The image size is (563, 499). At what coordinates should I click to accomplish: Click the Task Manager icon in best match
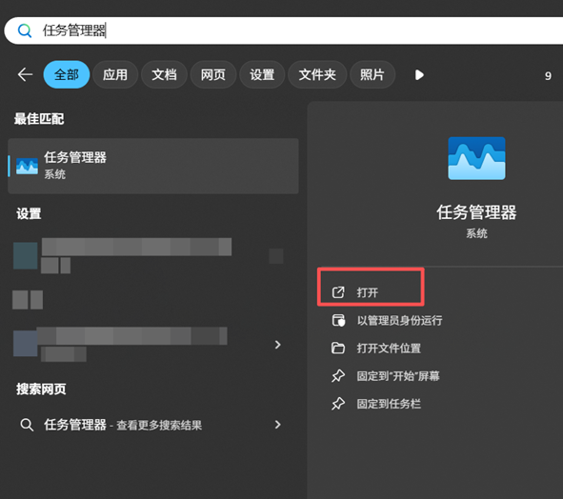(27, 167)
